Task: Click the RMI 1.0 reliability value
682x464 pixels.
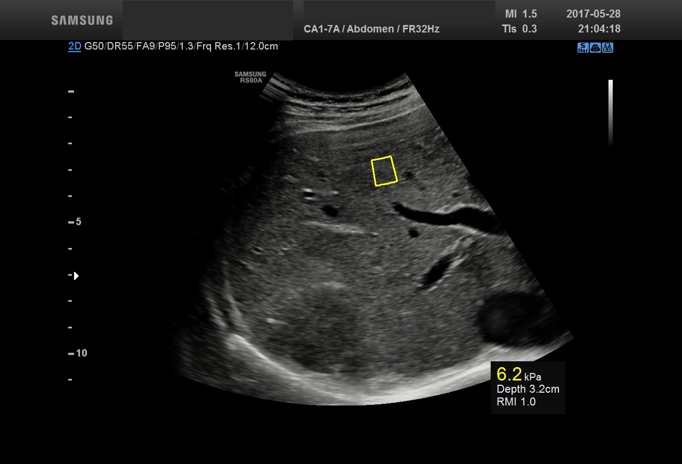Action: (516, 402)
